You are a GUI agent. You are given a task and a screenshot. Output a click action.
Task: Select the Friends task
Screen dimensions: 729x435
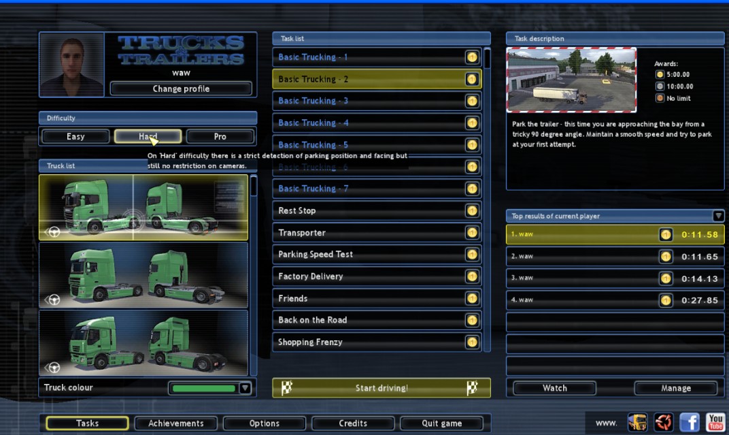tap(377, 298)
